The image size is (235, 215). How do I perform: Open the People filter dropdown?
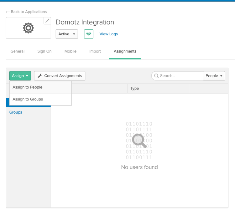(x=214, y=76)
